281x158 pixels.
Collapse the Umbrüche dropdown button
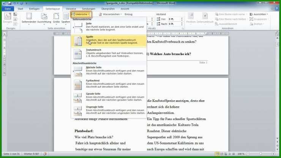[x=80, y=14]
